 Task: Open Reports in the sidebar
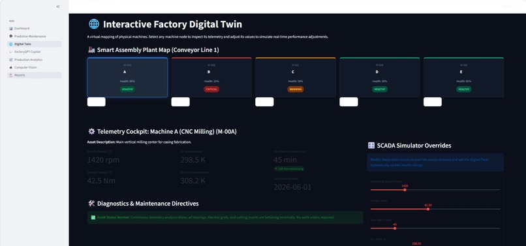tap(35, 75)
